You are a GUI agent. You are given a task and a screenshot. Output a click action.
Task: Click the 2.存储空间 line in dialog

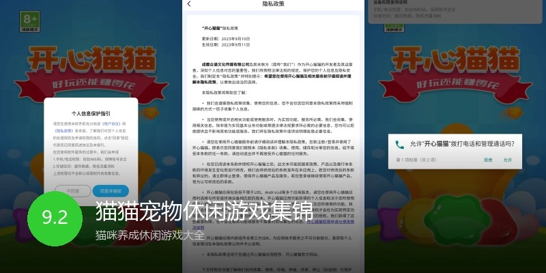(x=85, y=166)
